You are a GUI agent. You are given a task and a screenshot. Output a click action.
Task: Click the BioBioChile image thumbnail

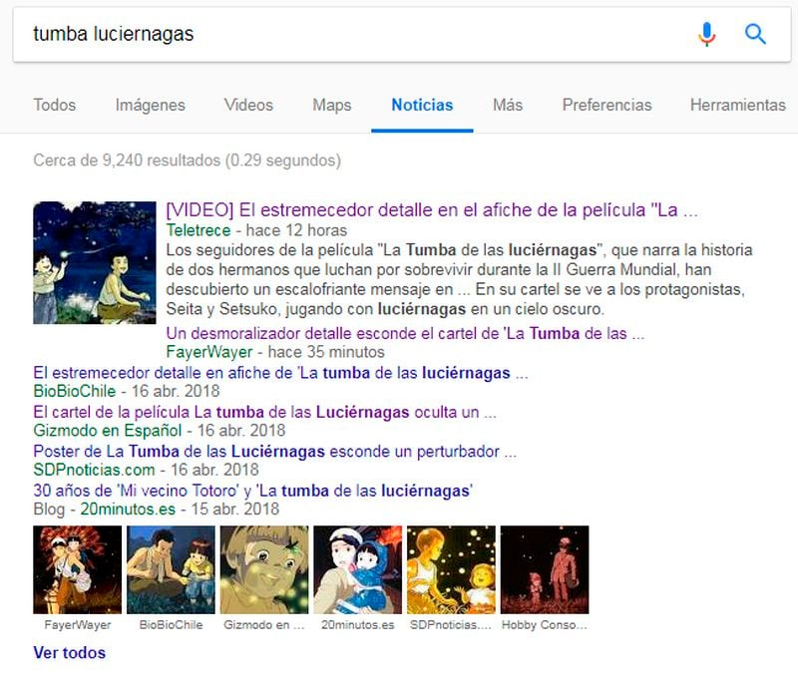[x=171, y=569]
